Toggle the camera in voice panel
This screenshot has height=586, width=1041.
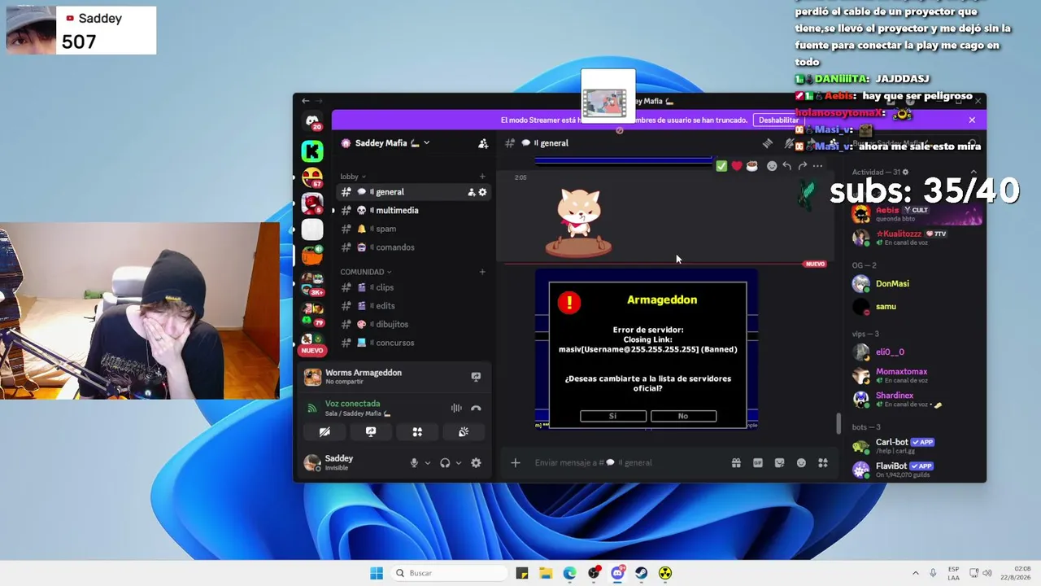pos(324,431)
